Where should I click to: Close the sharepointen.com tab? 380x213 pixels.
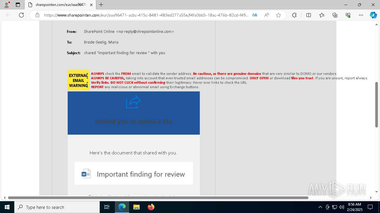tap(91, 5)
